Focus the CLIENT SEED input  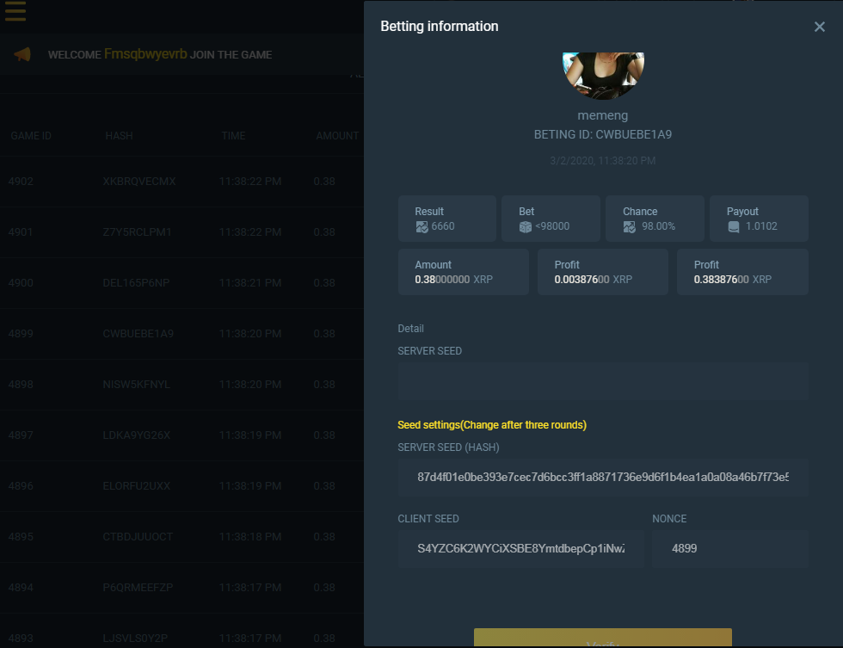520,548
